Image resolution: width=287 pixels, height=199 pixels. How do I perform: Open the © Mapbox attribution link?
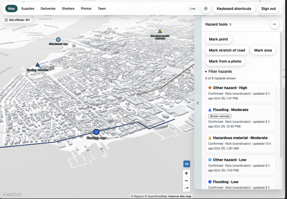(137, 196)
